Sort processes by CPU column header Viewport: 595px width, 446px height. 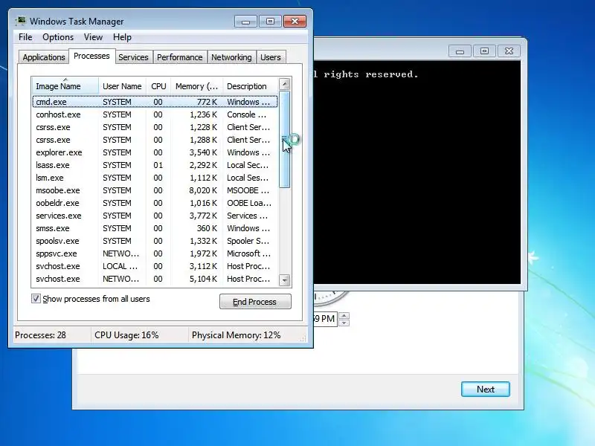158,86
